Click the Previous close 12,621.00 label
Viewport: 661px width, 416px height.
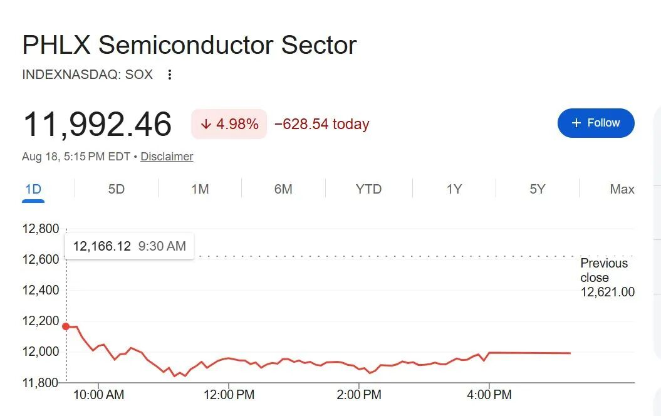pos(607,278)
